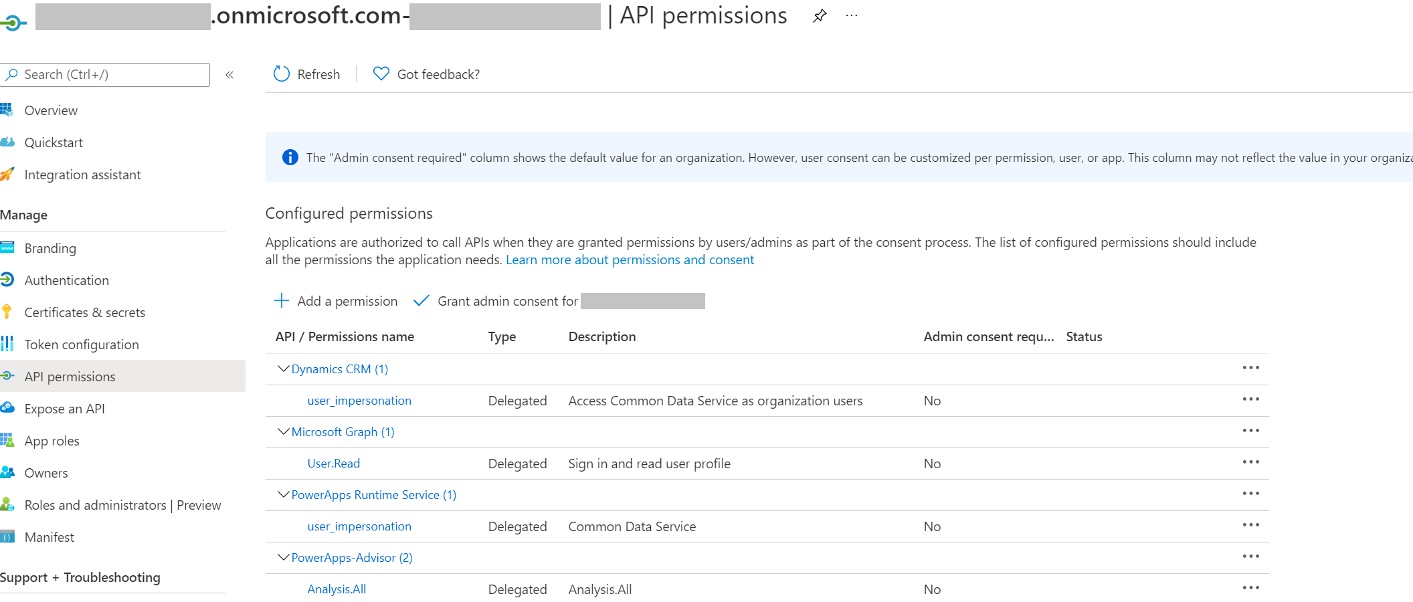Open Learn more about permissions and consent
Image resolution: width=1413 pixels, height=602 pixels.
point(630,260)
